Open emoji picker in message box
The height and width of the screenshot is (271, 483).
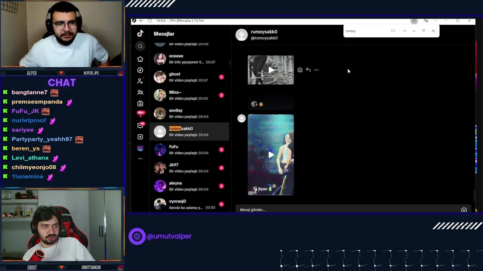[x=464, y=210]
